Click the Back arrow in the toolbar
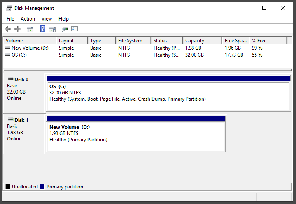This screenshot has height=204, width=296. tap(8, 29)
